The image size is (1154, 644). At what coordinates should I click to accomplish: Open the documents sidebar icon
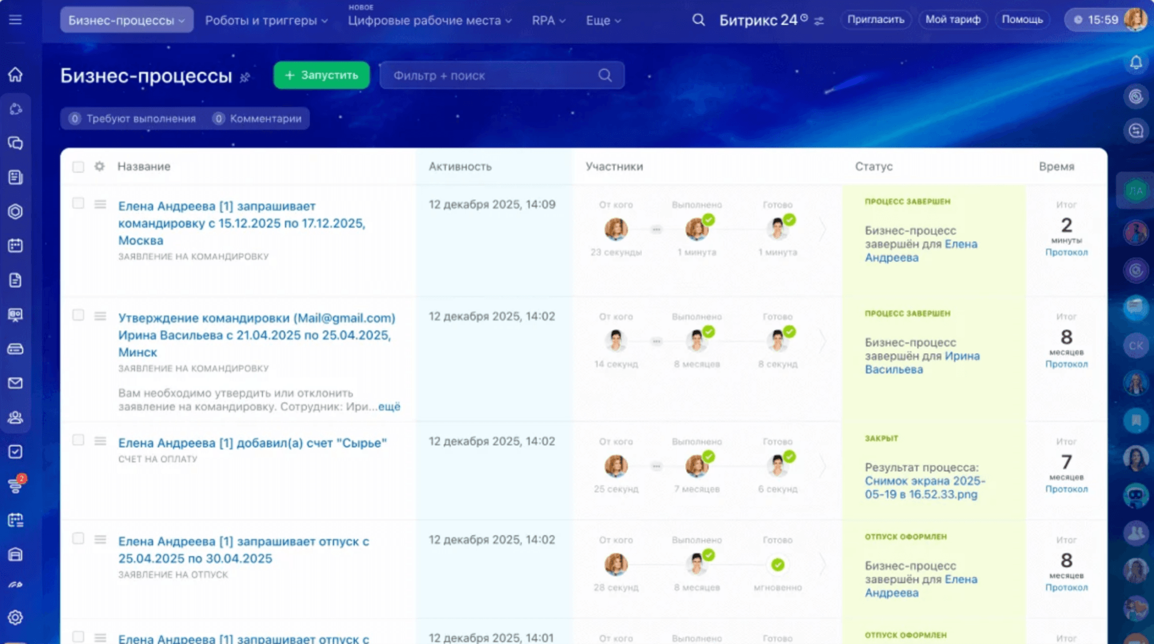click(x=16, y=280)
